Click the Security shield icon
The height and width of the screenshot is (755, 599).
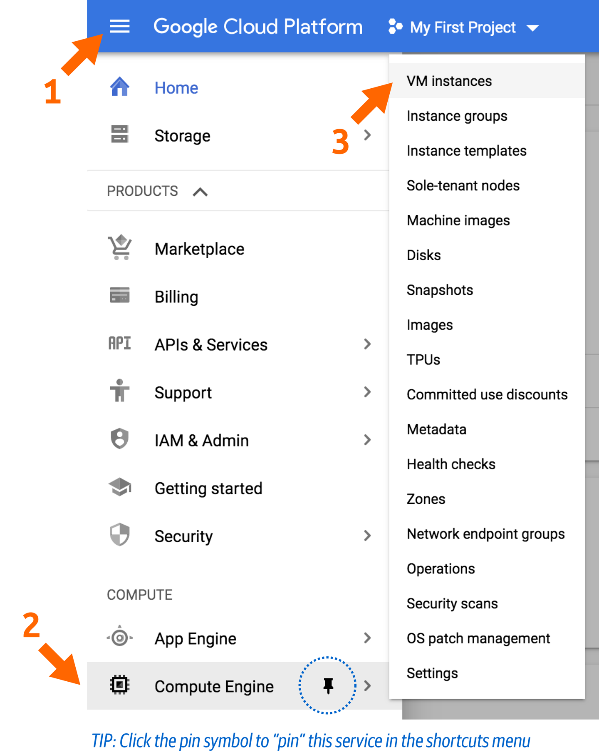[x=119, y=534]
